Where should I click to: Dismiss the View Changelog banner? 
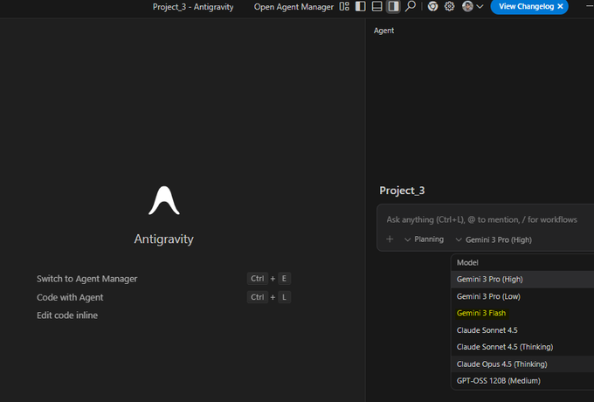560,6
